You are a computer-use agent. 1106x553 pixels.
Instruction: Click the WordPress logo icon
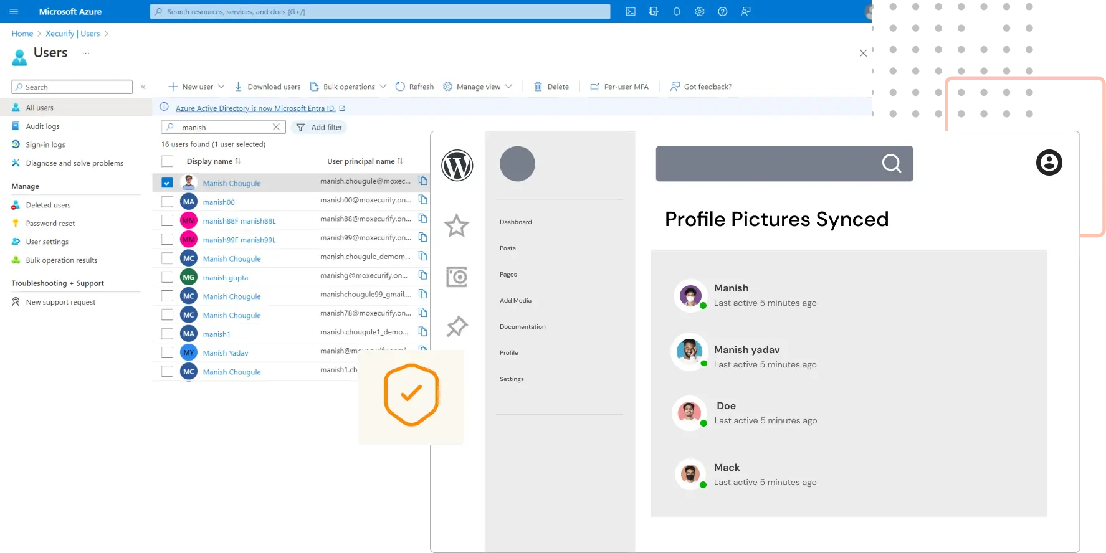(x=457, y=165)
